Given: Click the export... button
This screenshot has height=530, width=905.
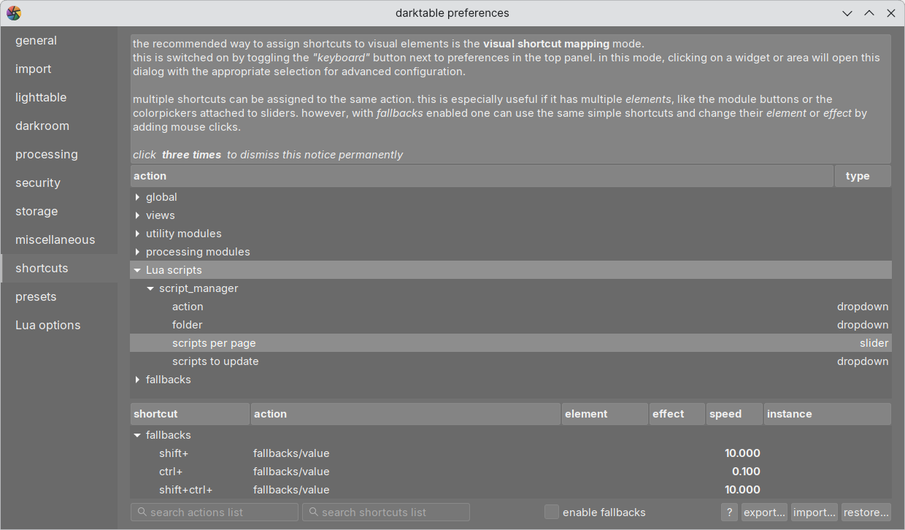Looking at the screenshot, I should [x=764, y=512].
